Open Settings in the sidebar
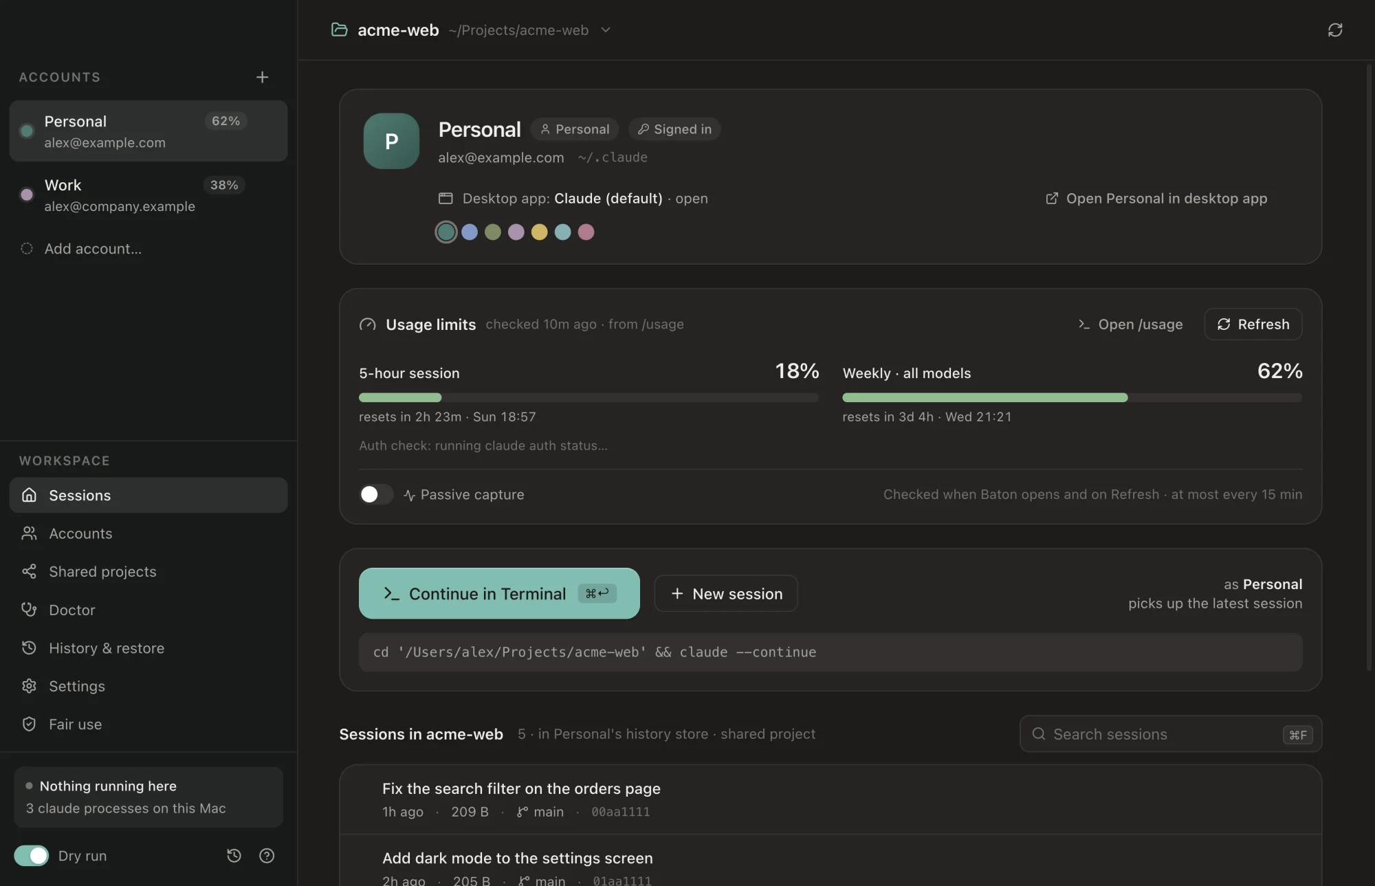 click(x=148, y=686)
